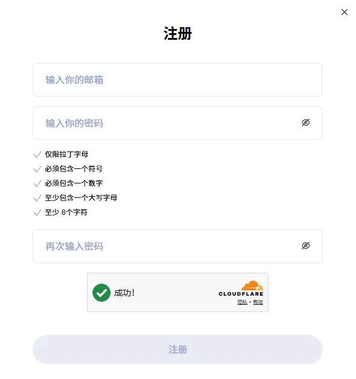Click the checkmark beside 仅限拉丁字母
The width and height of the screenshot is (356, 379).
tap(37, 154)
